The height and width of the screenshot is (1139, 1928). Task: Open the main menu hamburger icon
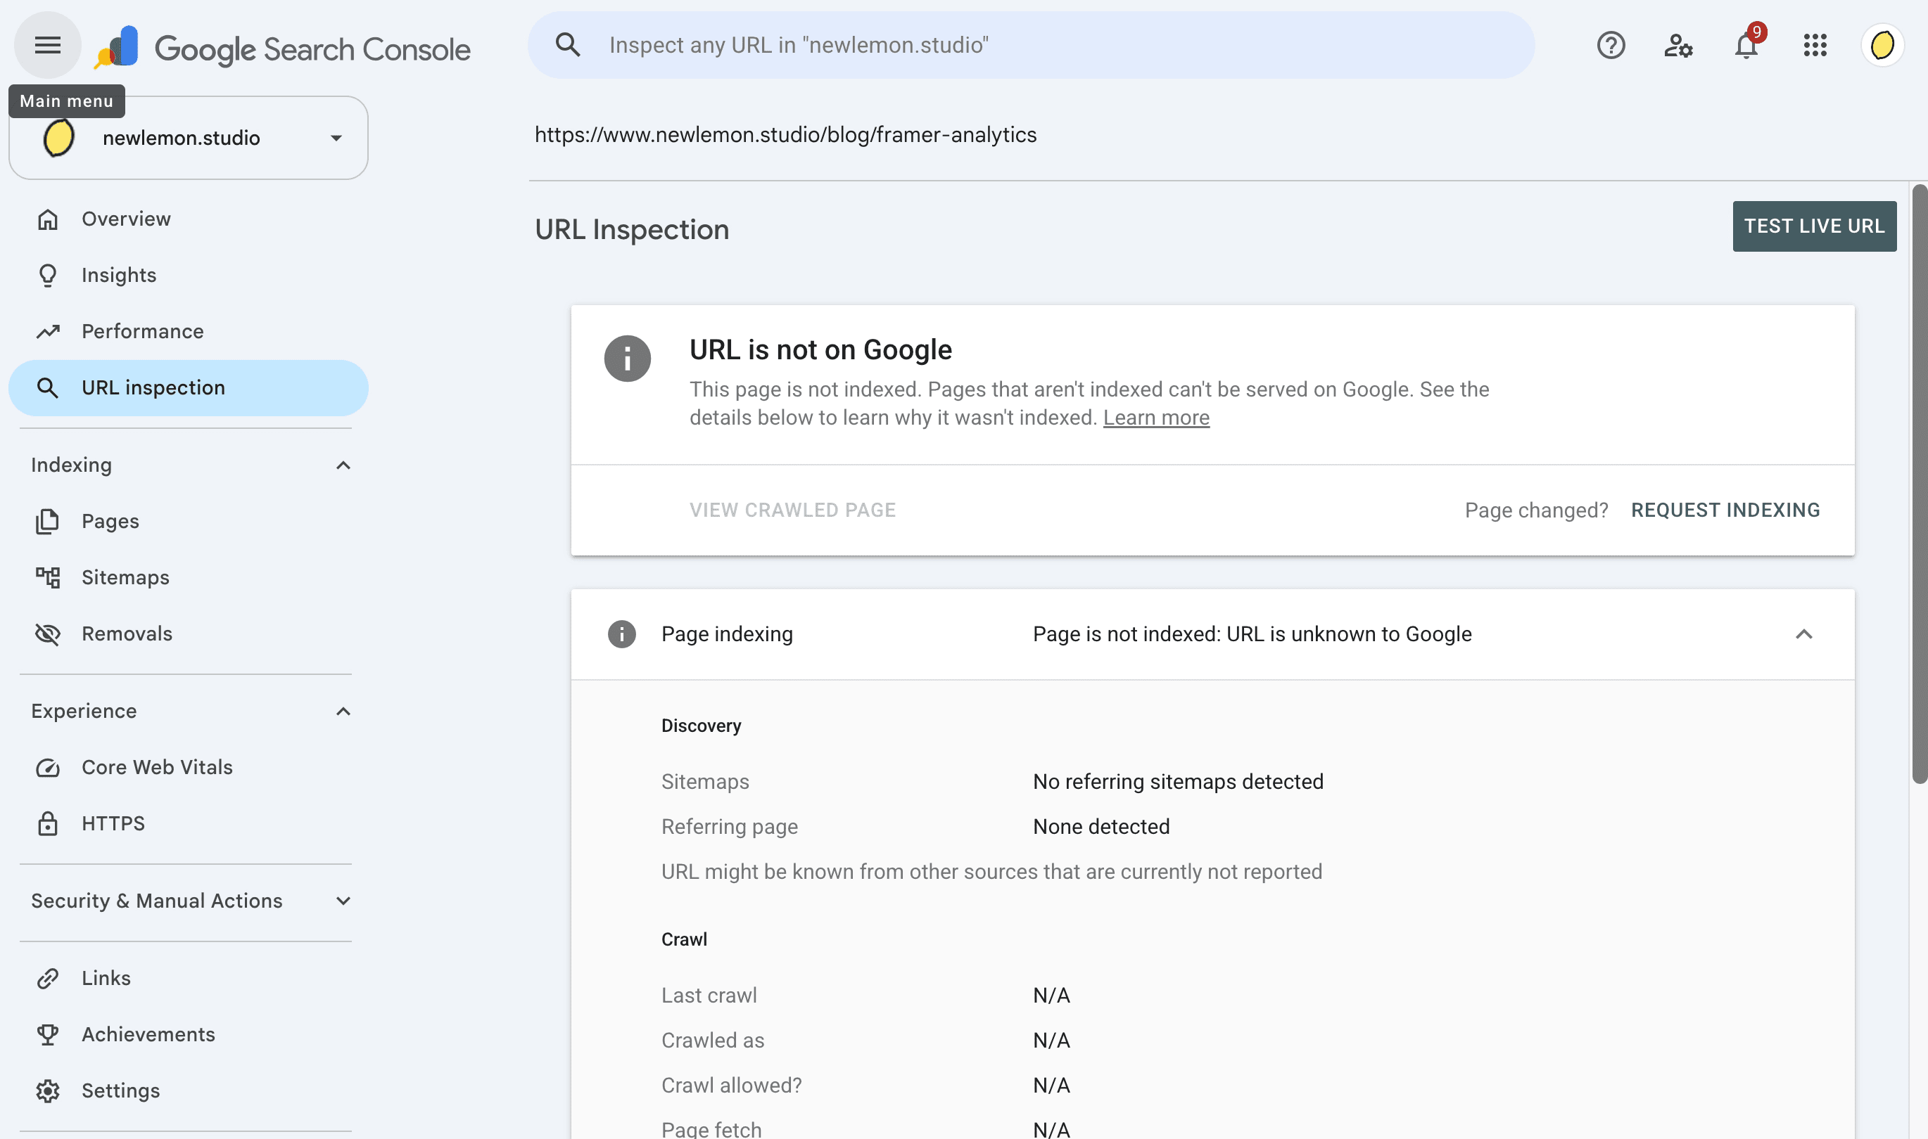(48, 45)
